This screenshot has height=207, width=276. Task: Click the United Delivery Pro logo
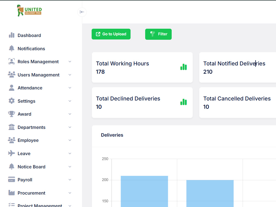coord(30,10)
